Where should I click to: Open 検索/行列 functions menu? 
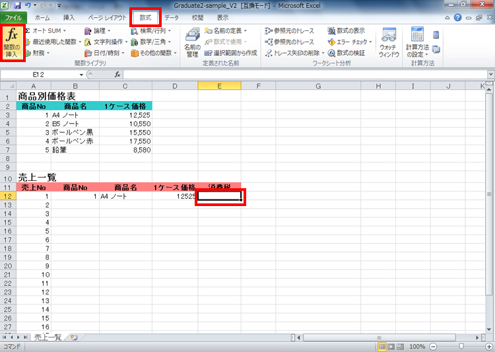click(151, 30)
